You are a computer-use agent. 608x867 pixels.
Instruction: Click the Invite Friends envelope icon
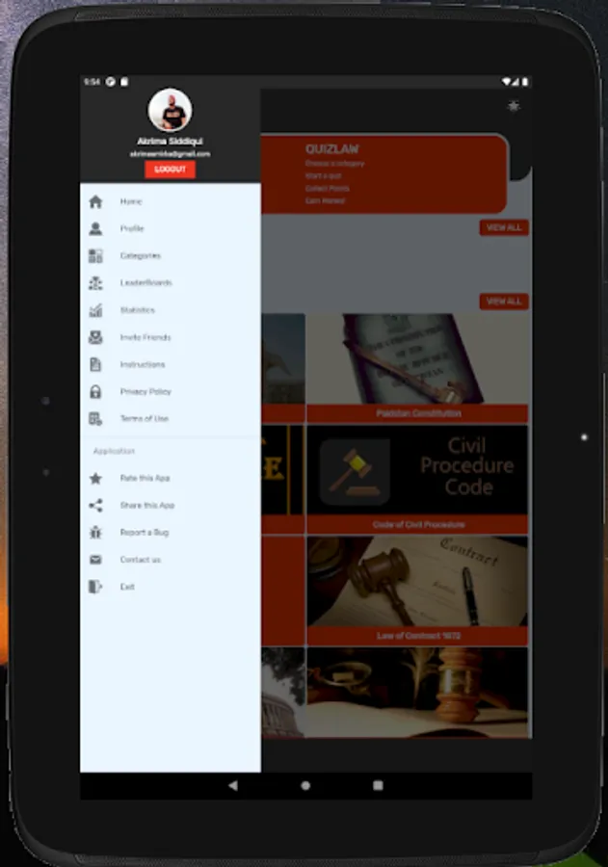(95, 337)
